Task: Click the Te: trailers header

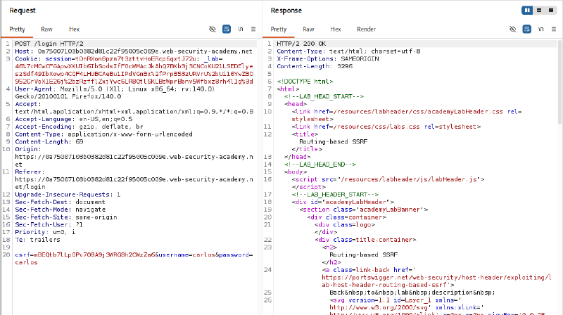Action: point(38,240)
